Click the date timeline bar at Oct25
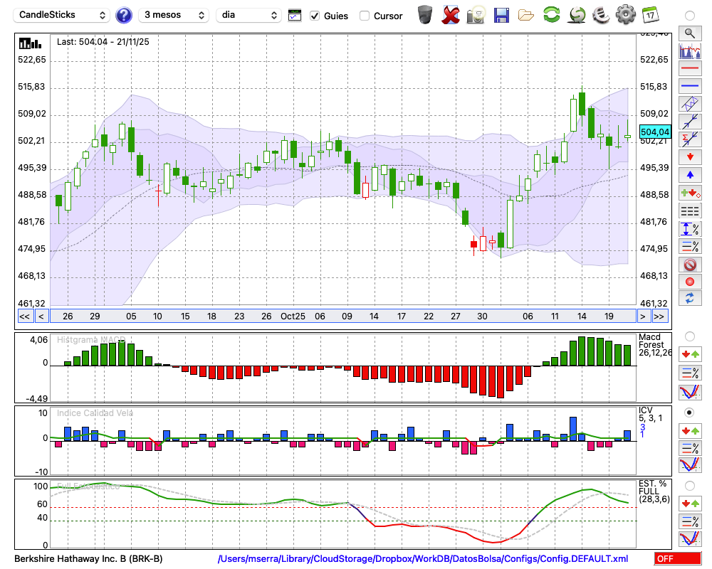 [x=293, y=317]
